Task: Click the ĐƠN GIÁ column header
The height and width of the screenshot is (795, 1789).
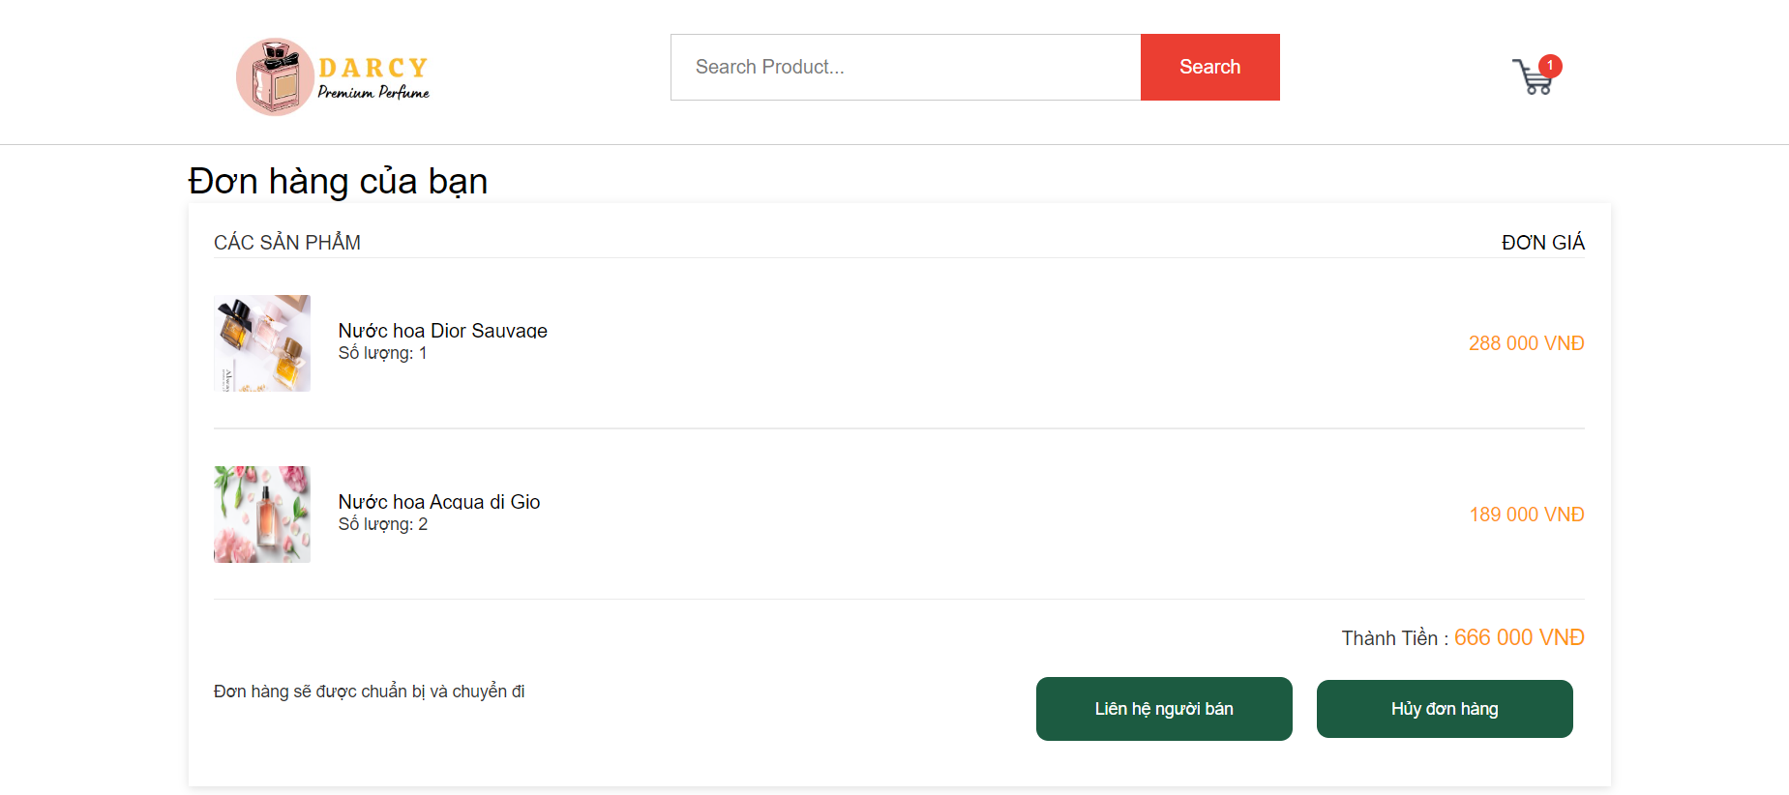Action: point(1543,243)
